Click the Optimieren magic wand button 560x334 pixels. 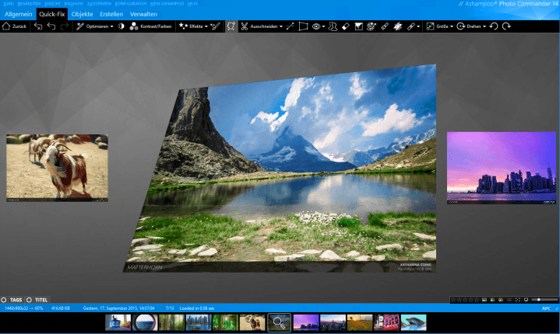[92, 26]
